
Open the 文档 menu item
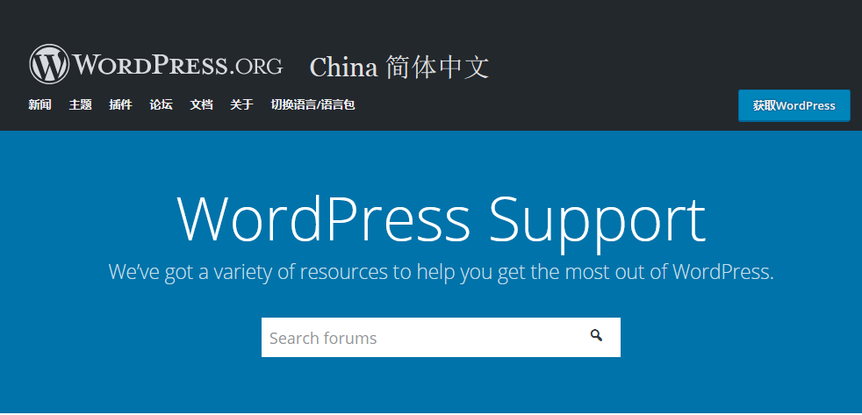coord(201,104)
